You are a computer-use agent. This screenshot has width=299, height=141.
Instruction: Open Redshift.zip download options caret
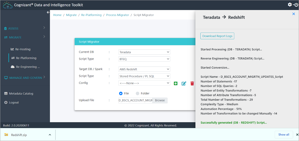point(50,135)
